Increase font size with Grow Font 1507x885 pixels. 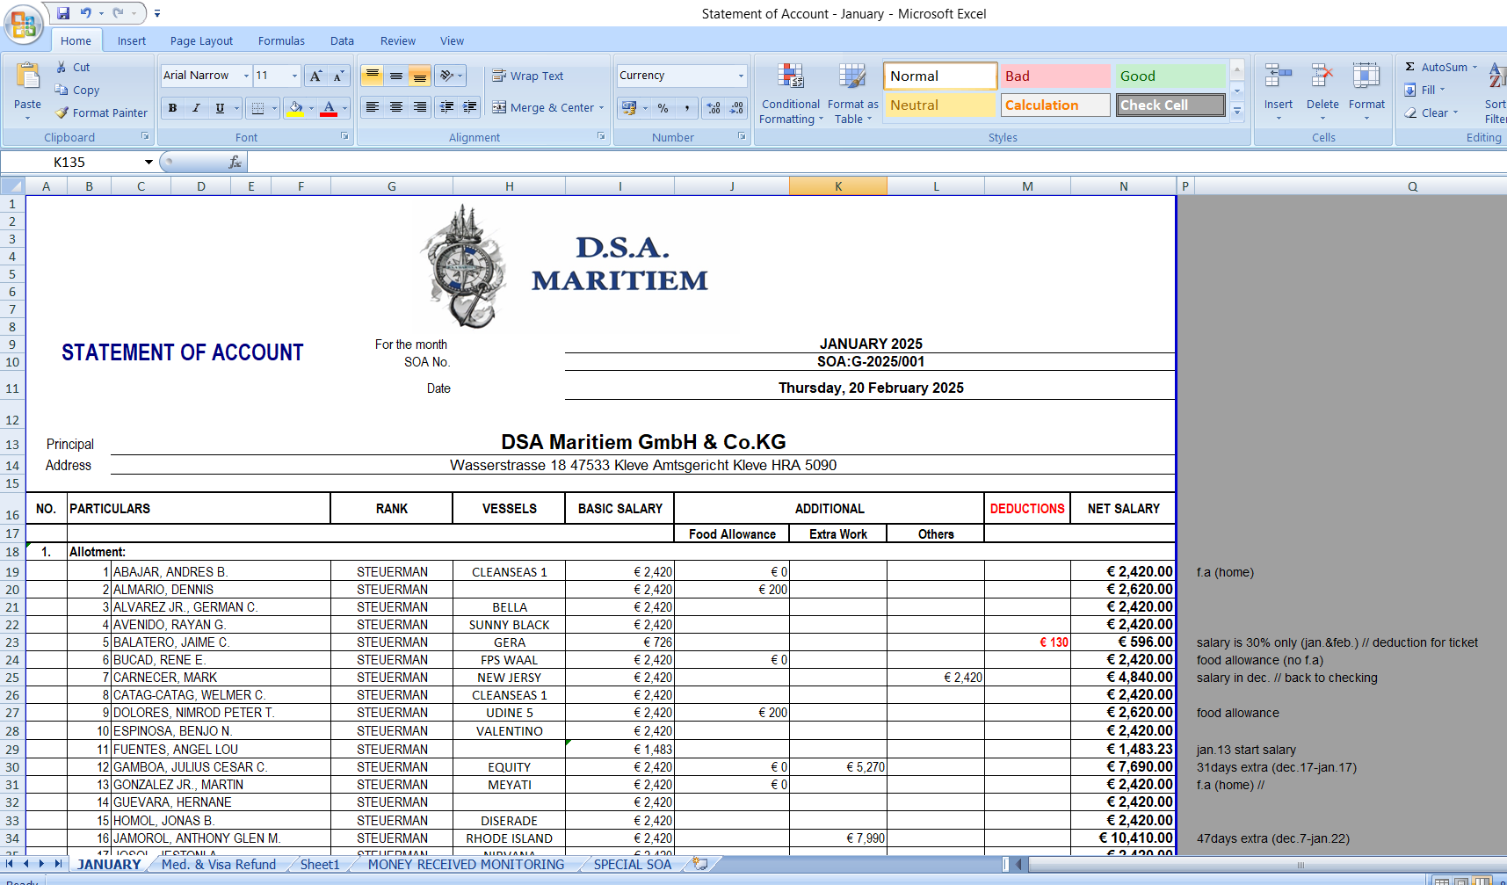316,76
